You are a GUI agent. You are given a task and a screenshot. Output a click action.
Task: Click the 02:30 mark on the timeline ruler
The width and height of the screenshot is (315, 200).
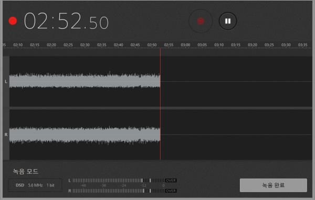click(x=85, y=45)
